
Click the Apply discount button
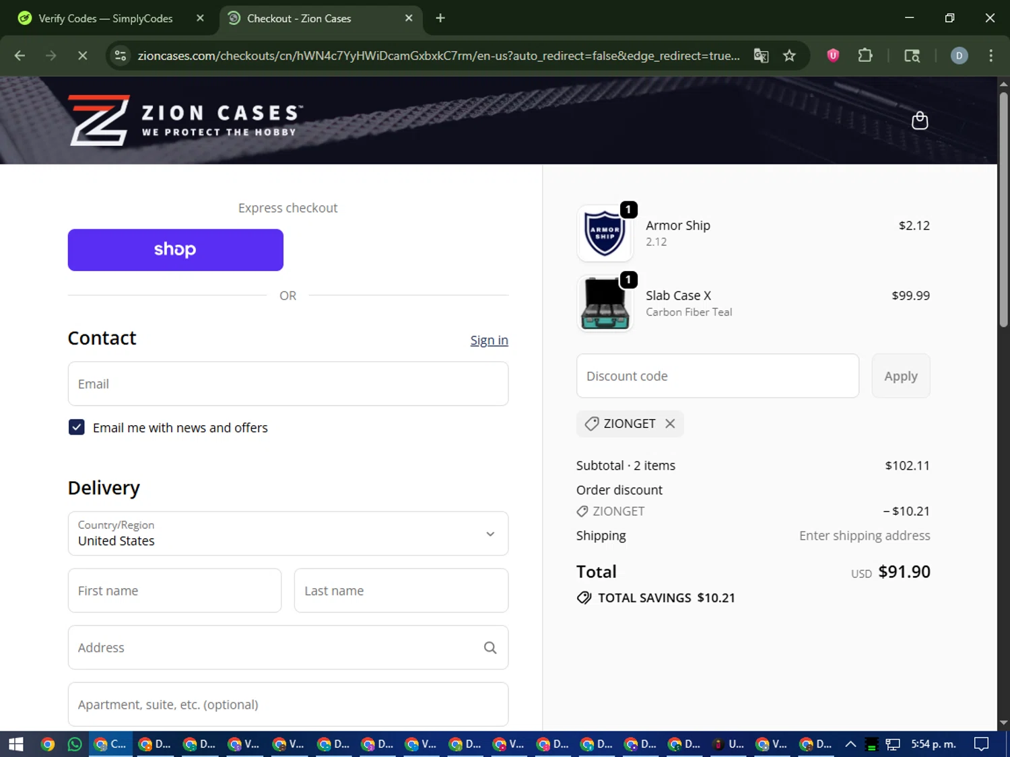point(901,376)
